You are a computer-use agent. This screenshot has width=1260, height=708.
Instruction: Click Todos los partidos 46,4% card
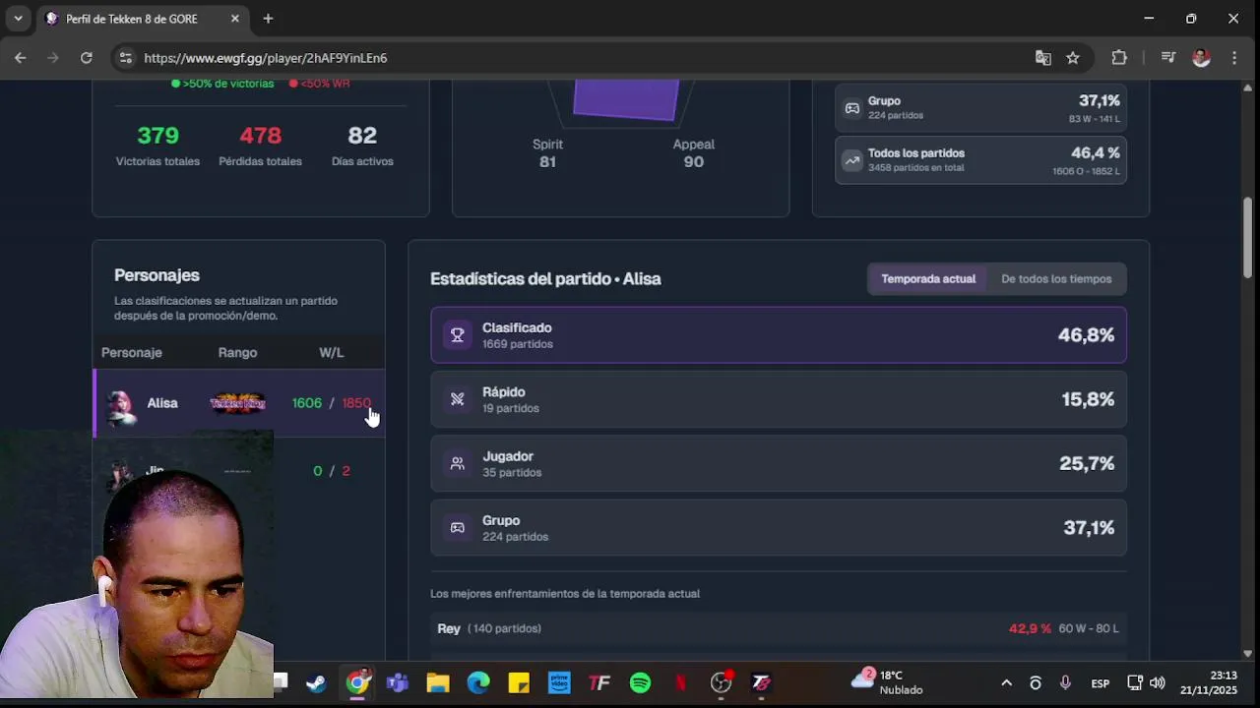pos(981,159)
